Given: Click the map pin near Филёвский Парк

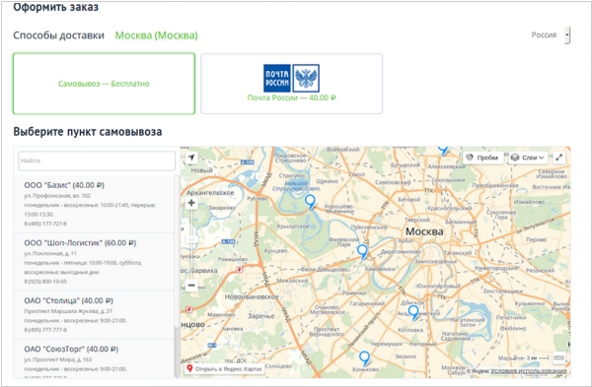Looking at the screenshot, I should (362, 251).
